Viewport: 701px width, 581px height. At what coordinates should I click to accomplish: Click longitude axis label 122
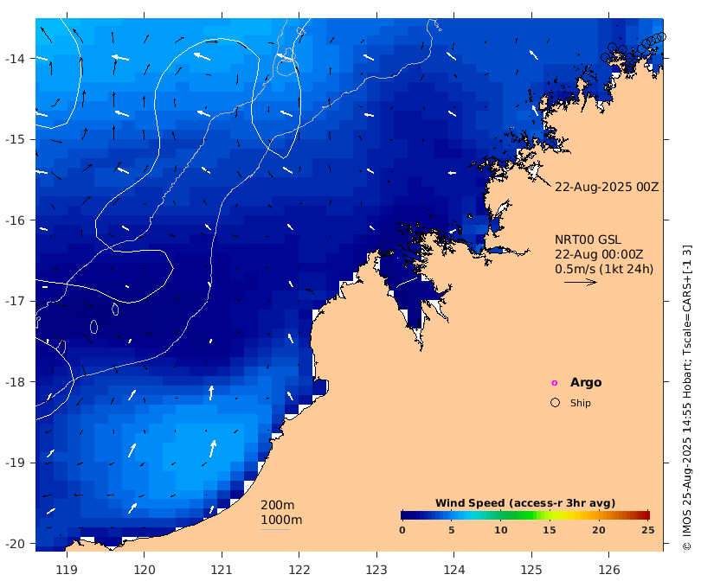(299, 570)
